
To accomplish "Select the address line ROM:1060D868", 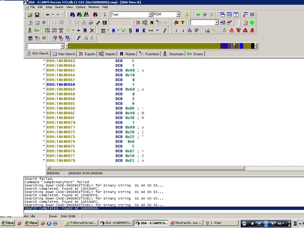I will click(x=61, y=85).
